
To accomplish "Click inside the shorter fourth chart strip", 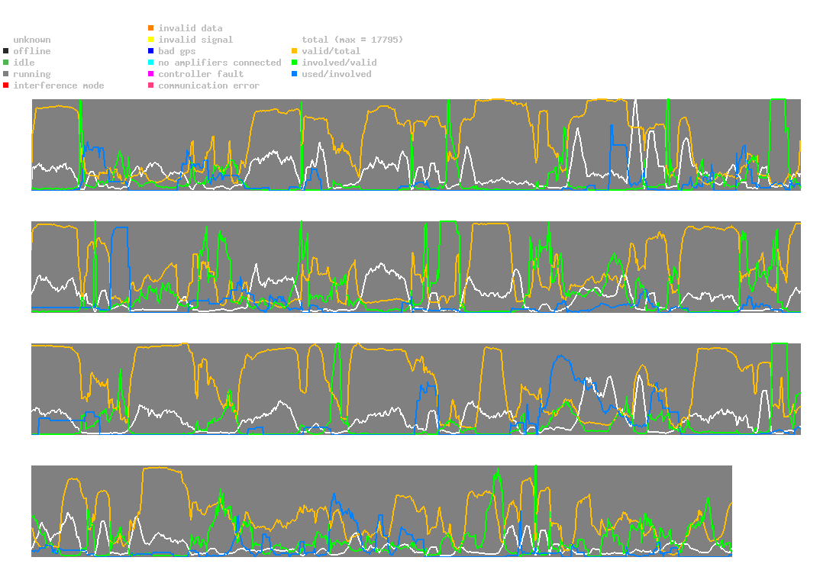I will 382,511.
